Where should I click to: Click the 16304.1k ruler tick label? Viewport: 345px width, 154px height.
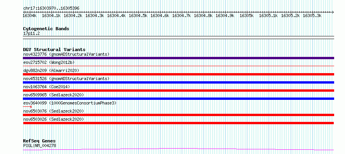[51, 15]
